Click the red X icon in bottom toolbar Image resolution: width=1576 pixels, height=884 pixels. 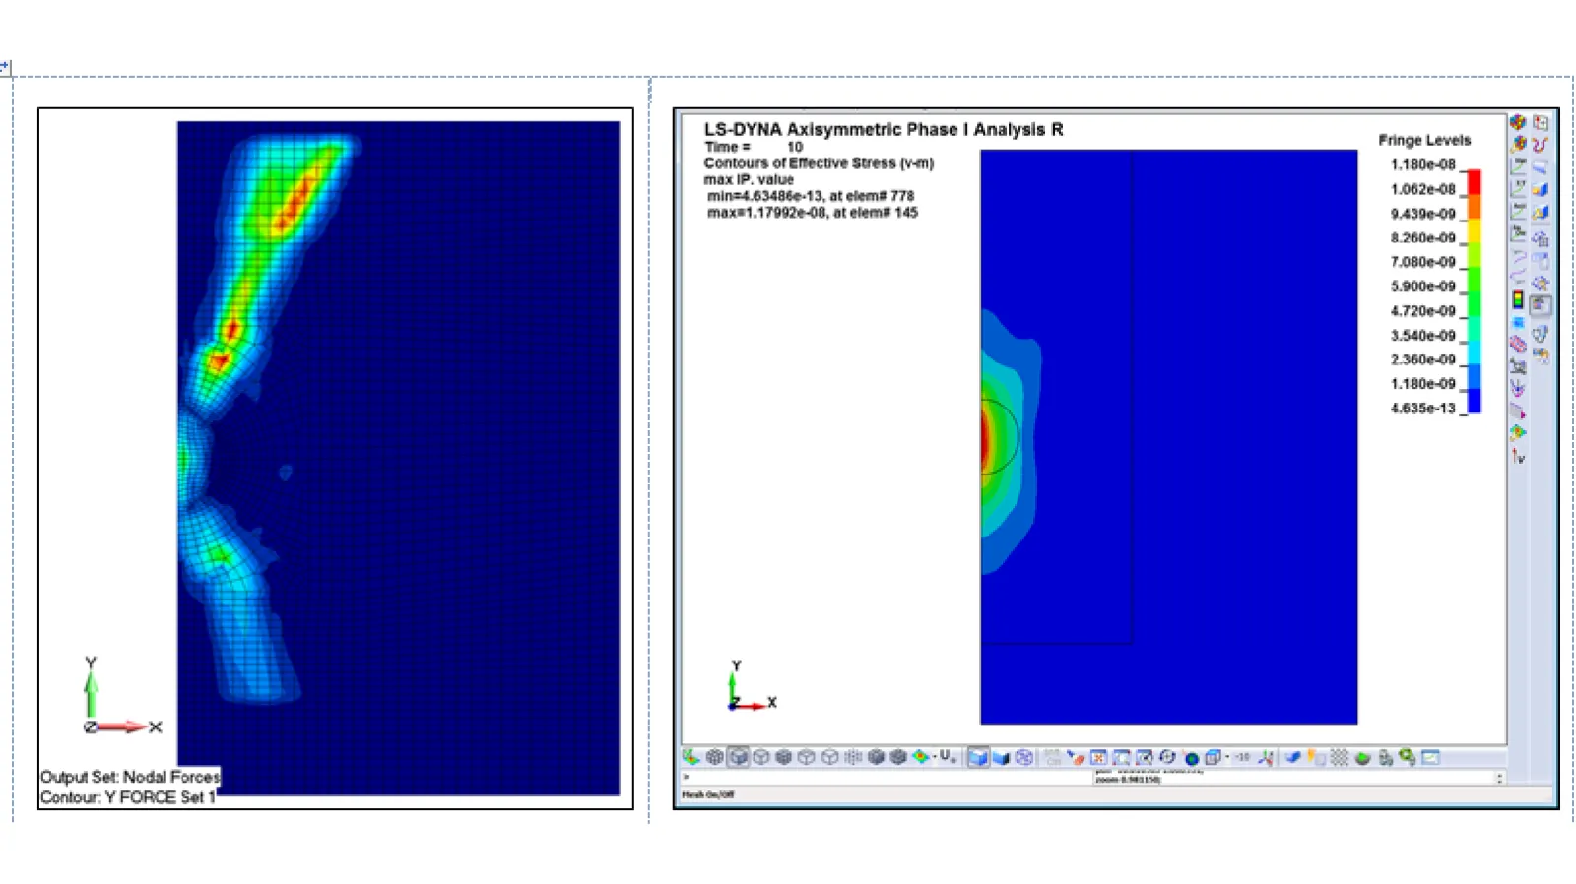pos(1098,757)
